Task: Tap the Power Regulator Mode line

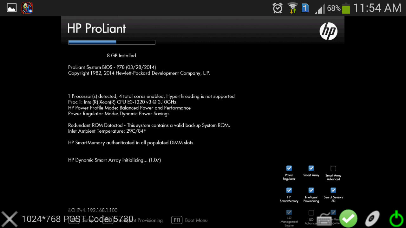Action: point(119,114)
